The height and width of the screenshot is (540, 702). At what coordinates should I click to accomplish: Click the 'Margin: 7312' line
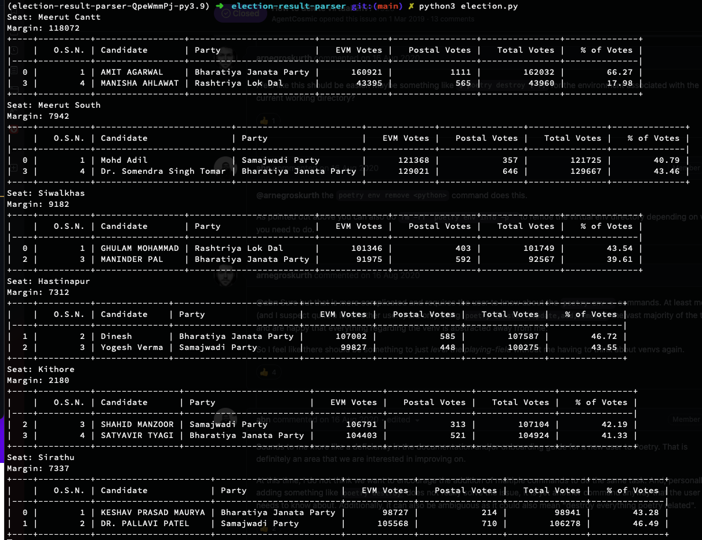(38, 292)
